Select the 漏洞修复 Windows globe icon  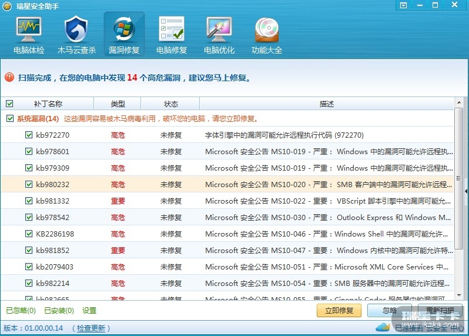tap(124, 29)
